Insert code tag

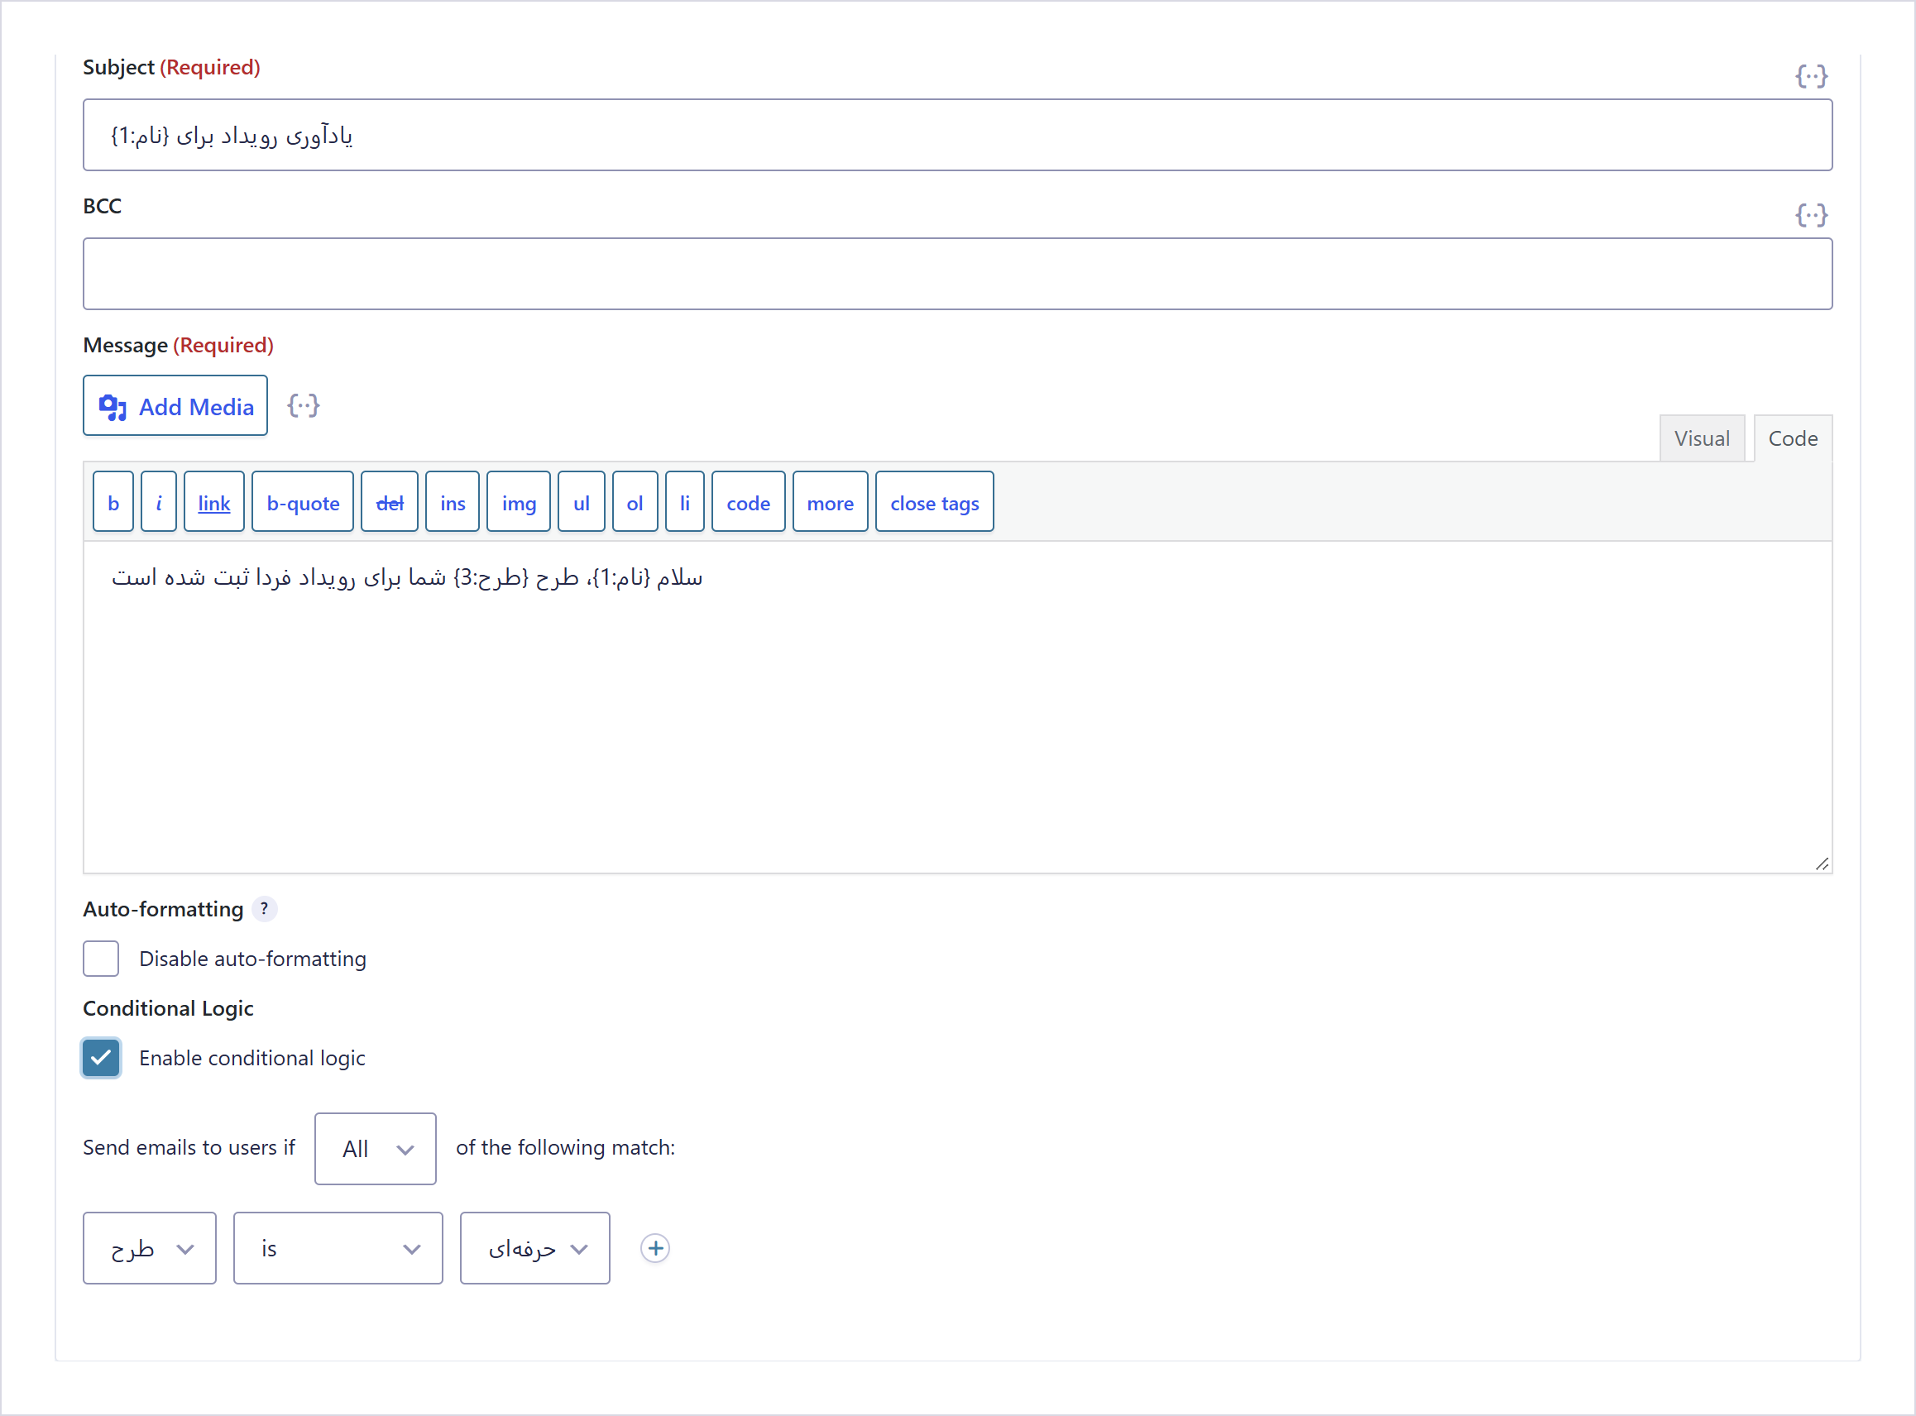[749, 502]
